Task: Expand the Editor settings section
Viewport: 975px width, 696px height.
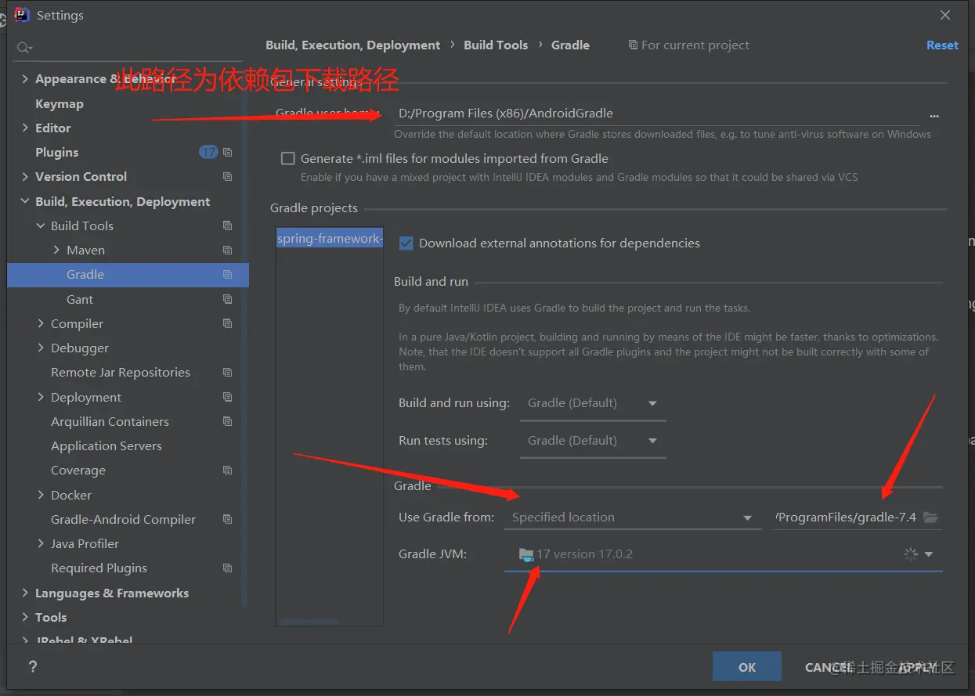Action: (25, 128)
